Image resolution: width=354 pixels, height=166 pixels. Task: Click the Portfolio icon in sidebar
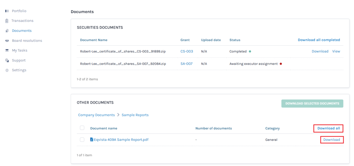7,11
